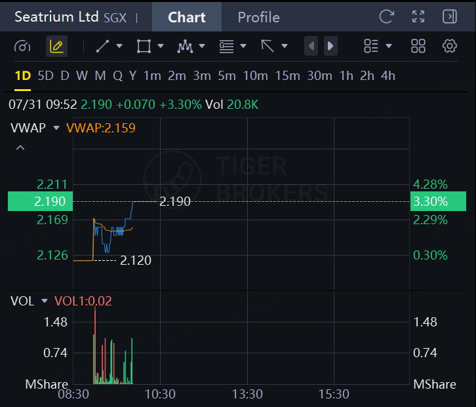The image size is (476, 407).
Task: Open the gauge indicator icon
Action: (x=22, y=47)
